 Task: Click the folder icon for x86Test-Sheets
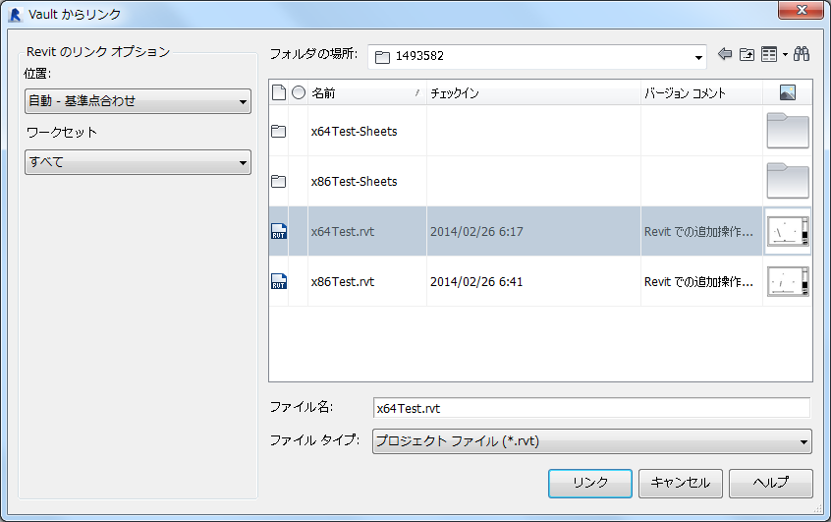click(x=278, y=182)
